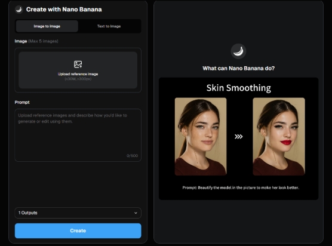The image size is (332, 246).
Task: Click the Image Max 5 images label
Action: (x=36, y=41)
